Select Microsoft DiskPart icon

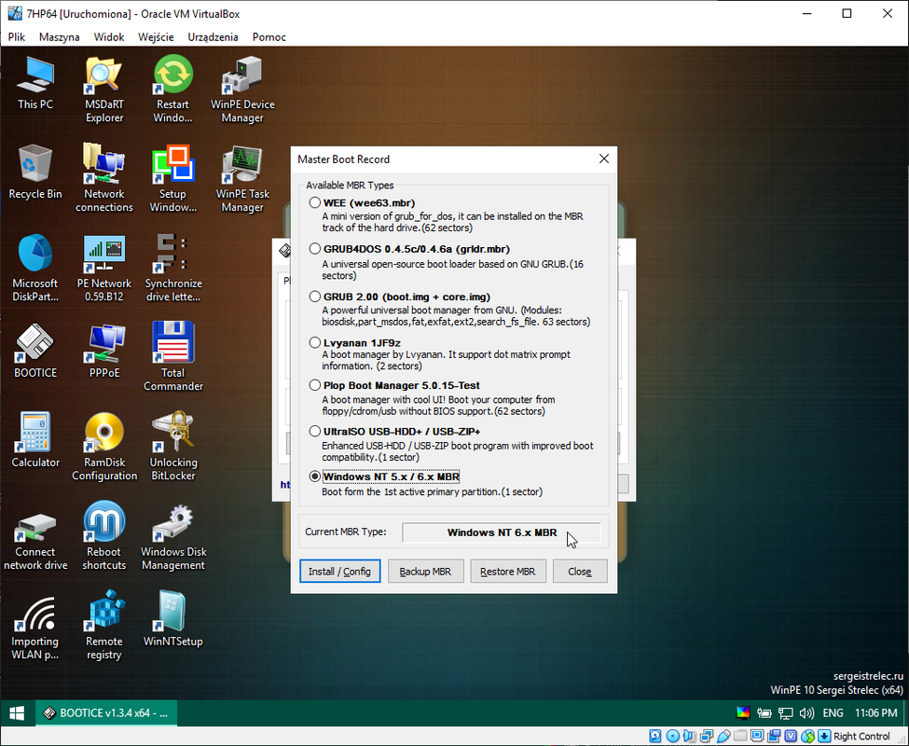(35, 268)
